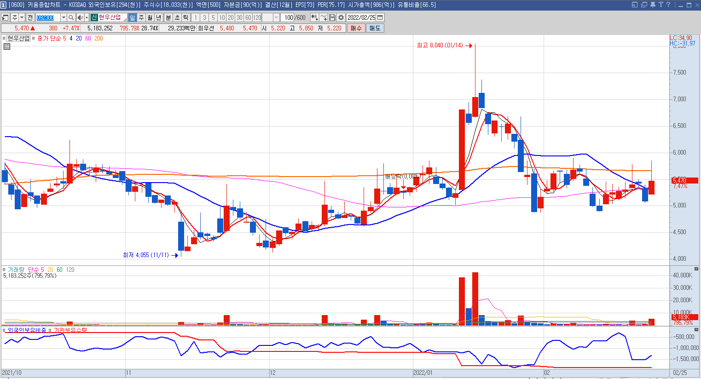Image resolution: width=701 pixels, height=379 pixels.
Task: Click the orange 200 moving average legend
Action: (98, 38)
